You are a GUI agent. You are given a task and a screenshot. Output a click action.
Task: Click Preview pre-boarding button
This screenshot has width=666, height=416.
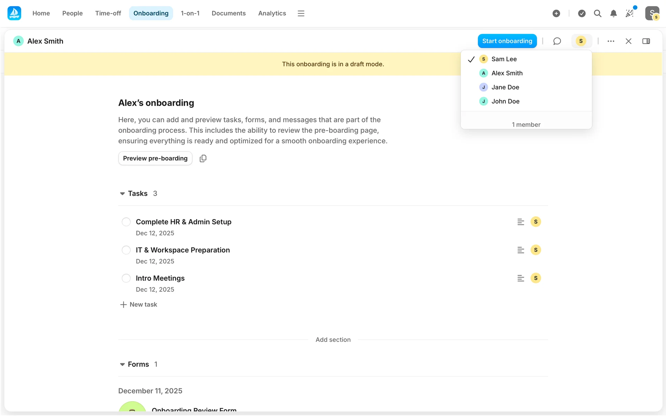coord(155,158)
